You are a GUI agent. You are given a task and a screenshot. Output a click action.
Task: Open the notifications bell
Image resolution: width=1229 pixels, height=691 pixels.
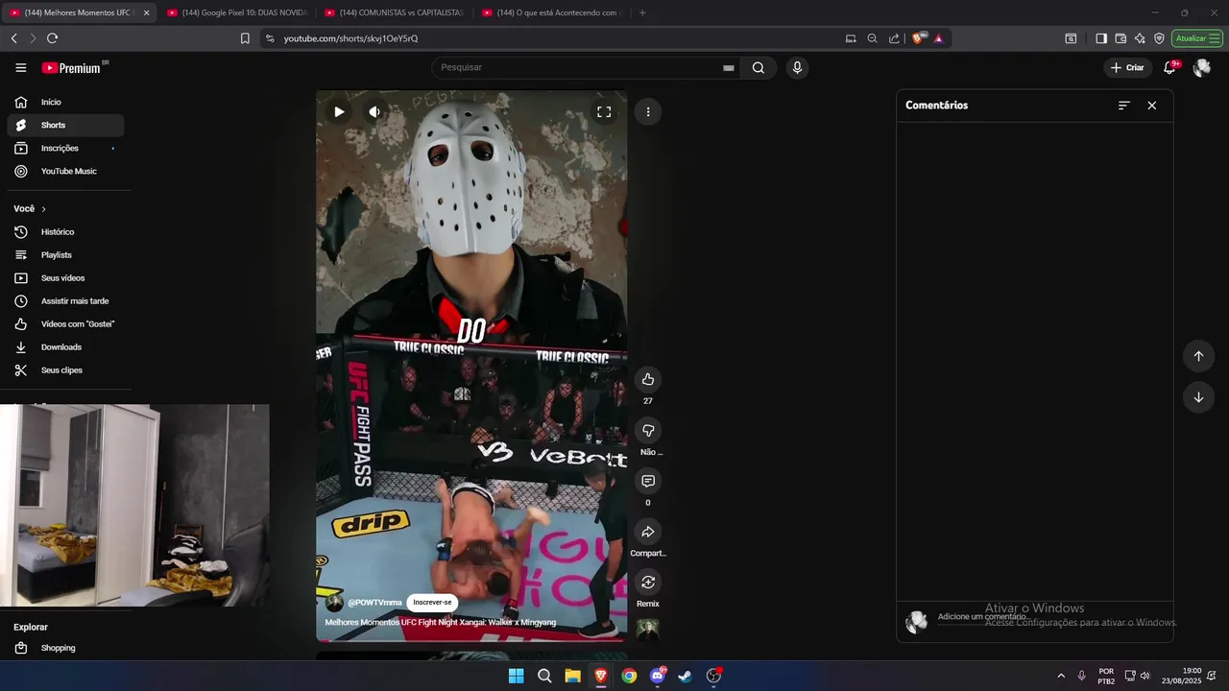(1169, 67)
